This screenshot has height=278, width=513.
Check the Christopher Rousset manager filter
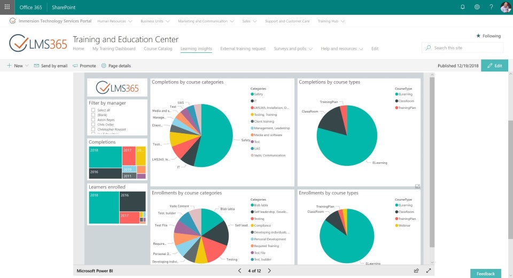click(x=93, y=129)
